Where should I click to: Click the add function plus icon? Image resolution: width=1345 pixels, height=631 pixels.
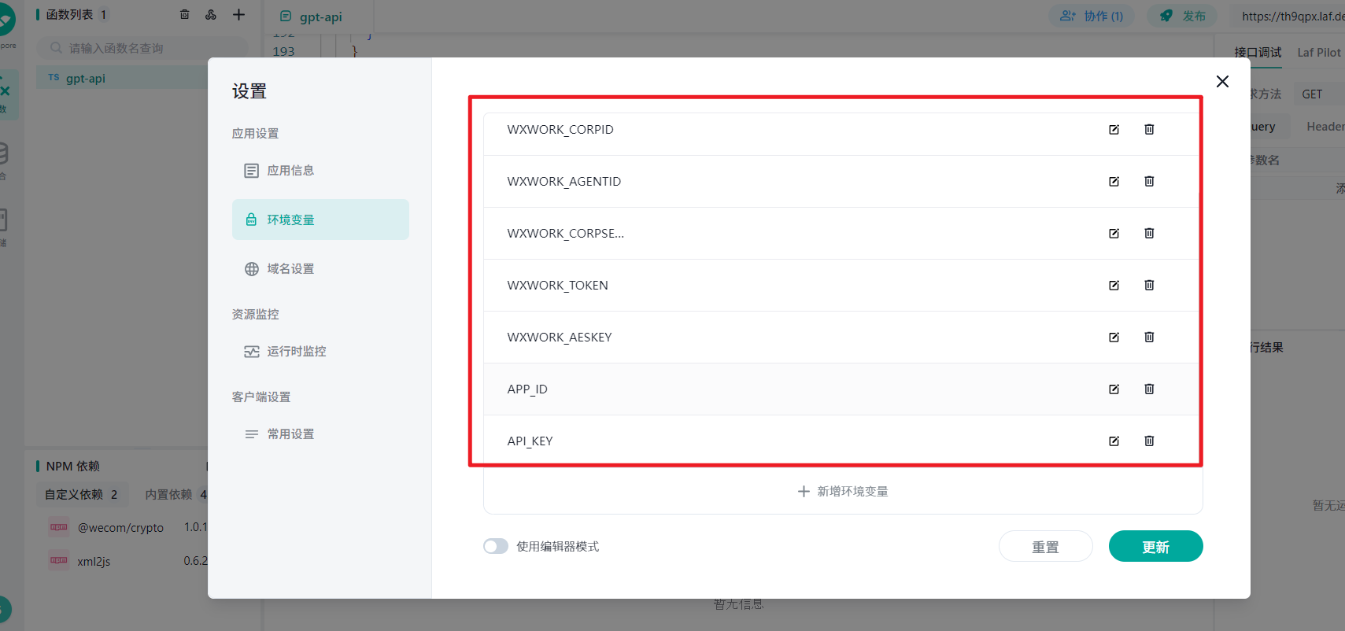pos(238,14)
